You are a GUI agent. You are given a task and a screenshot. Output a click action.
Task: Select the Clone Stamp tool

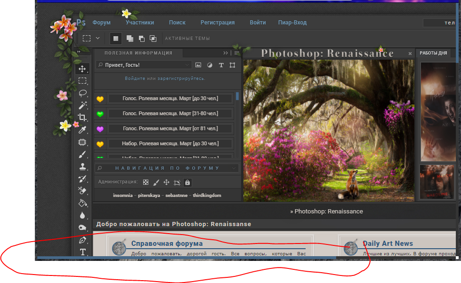click(x=82, y=167)
